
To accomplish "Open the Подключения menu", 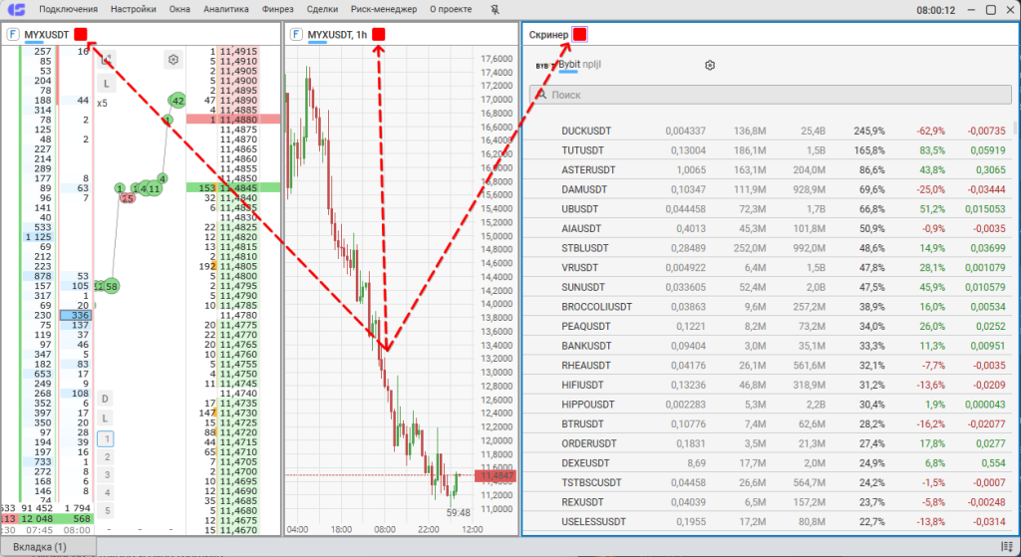I will [69, 9].
